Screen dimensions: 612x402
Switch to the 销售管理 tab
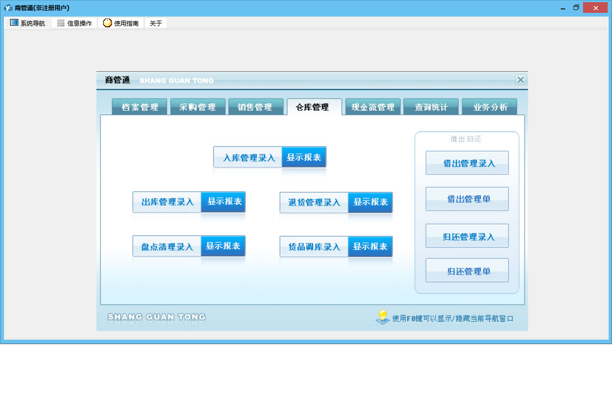coord(256,107)
